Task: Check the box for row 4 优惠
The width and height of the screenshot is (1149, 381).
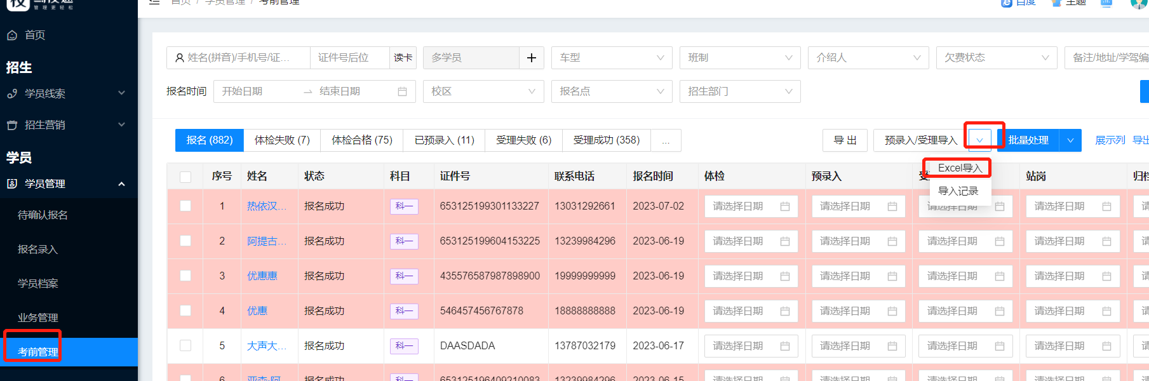Action: pyautogui.click(x=185, y=311)
